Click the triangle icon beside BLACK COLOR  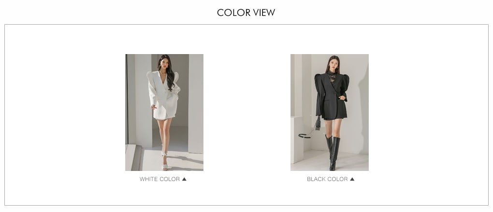point(352,179)
